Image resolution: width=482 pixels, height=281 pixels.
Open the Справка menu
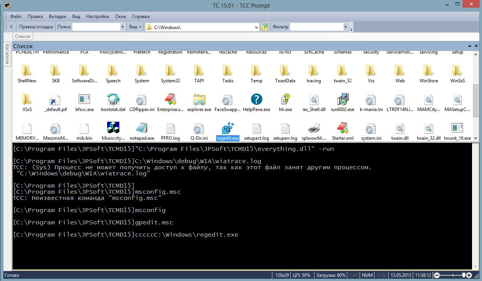(x=141, y=16)
